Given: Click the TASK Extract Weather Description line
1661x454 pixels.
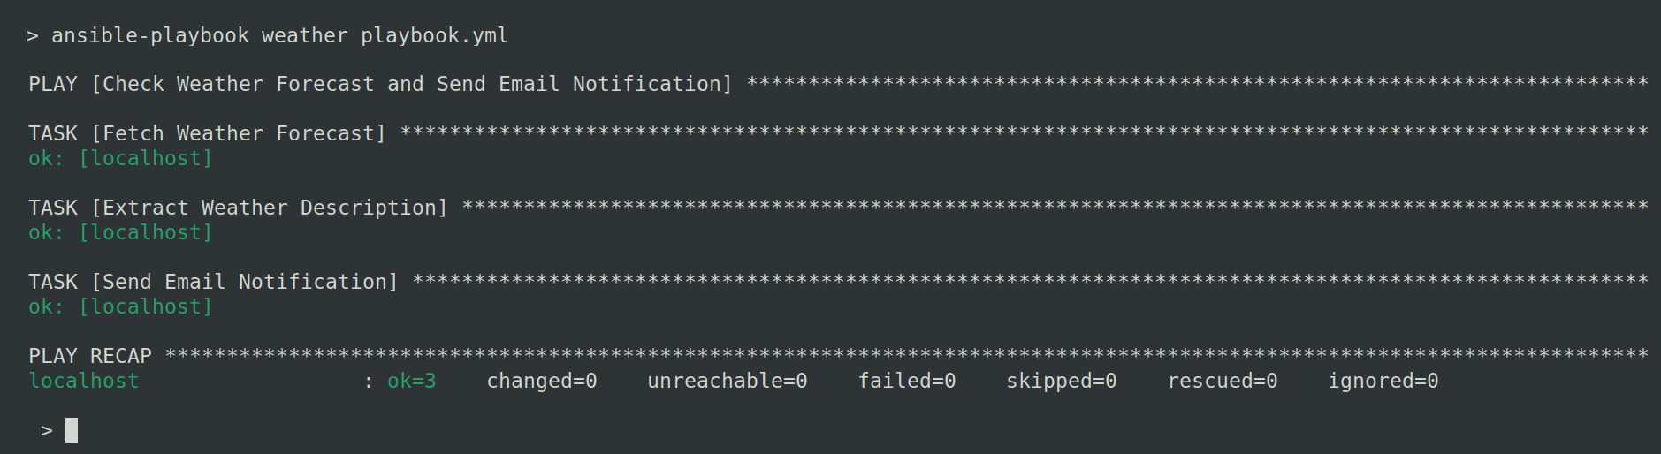Looking at the screenshot, I should (238, 208).
